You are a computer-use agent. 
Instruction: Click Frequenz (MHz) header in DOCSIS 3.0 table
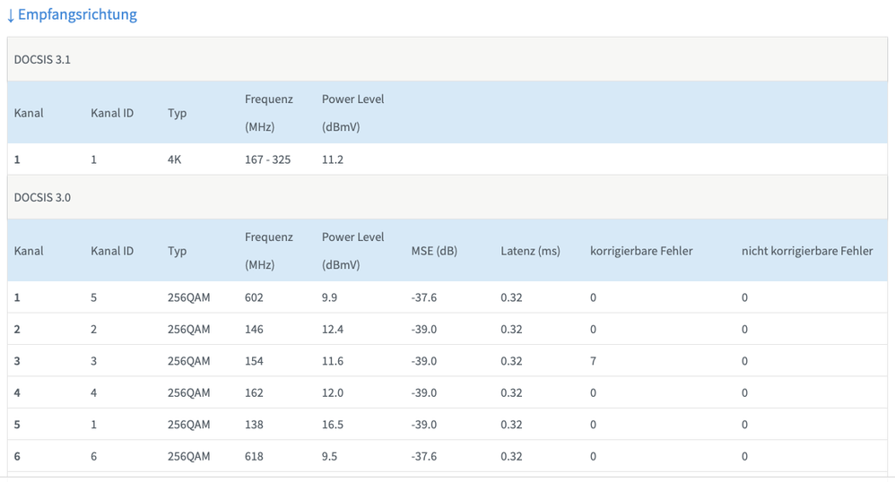point(269,251)
